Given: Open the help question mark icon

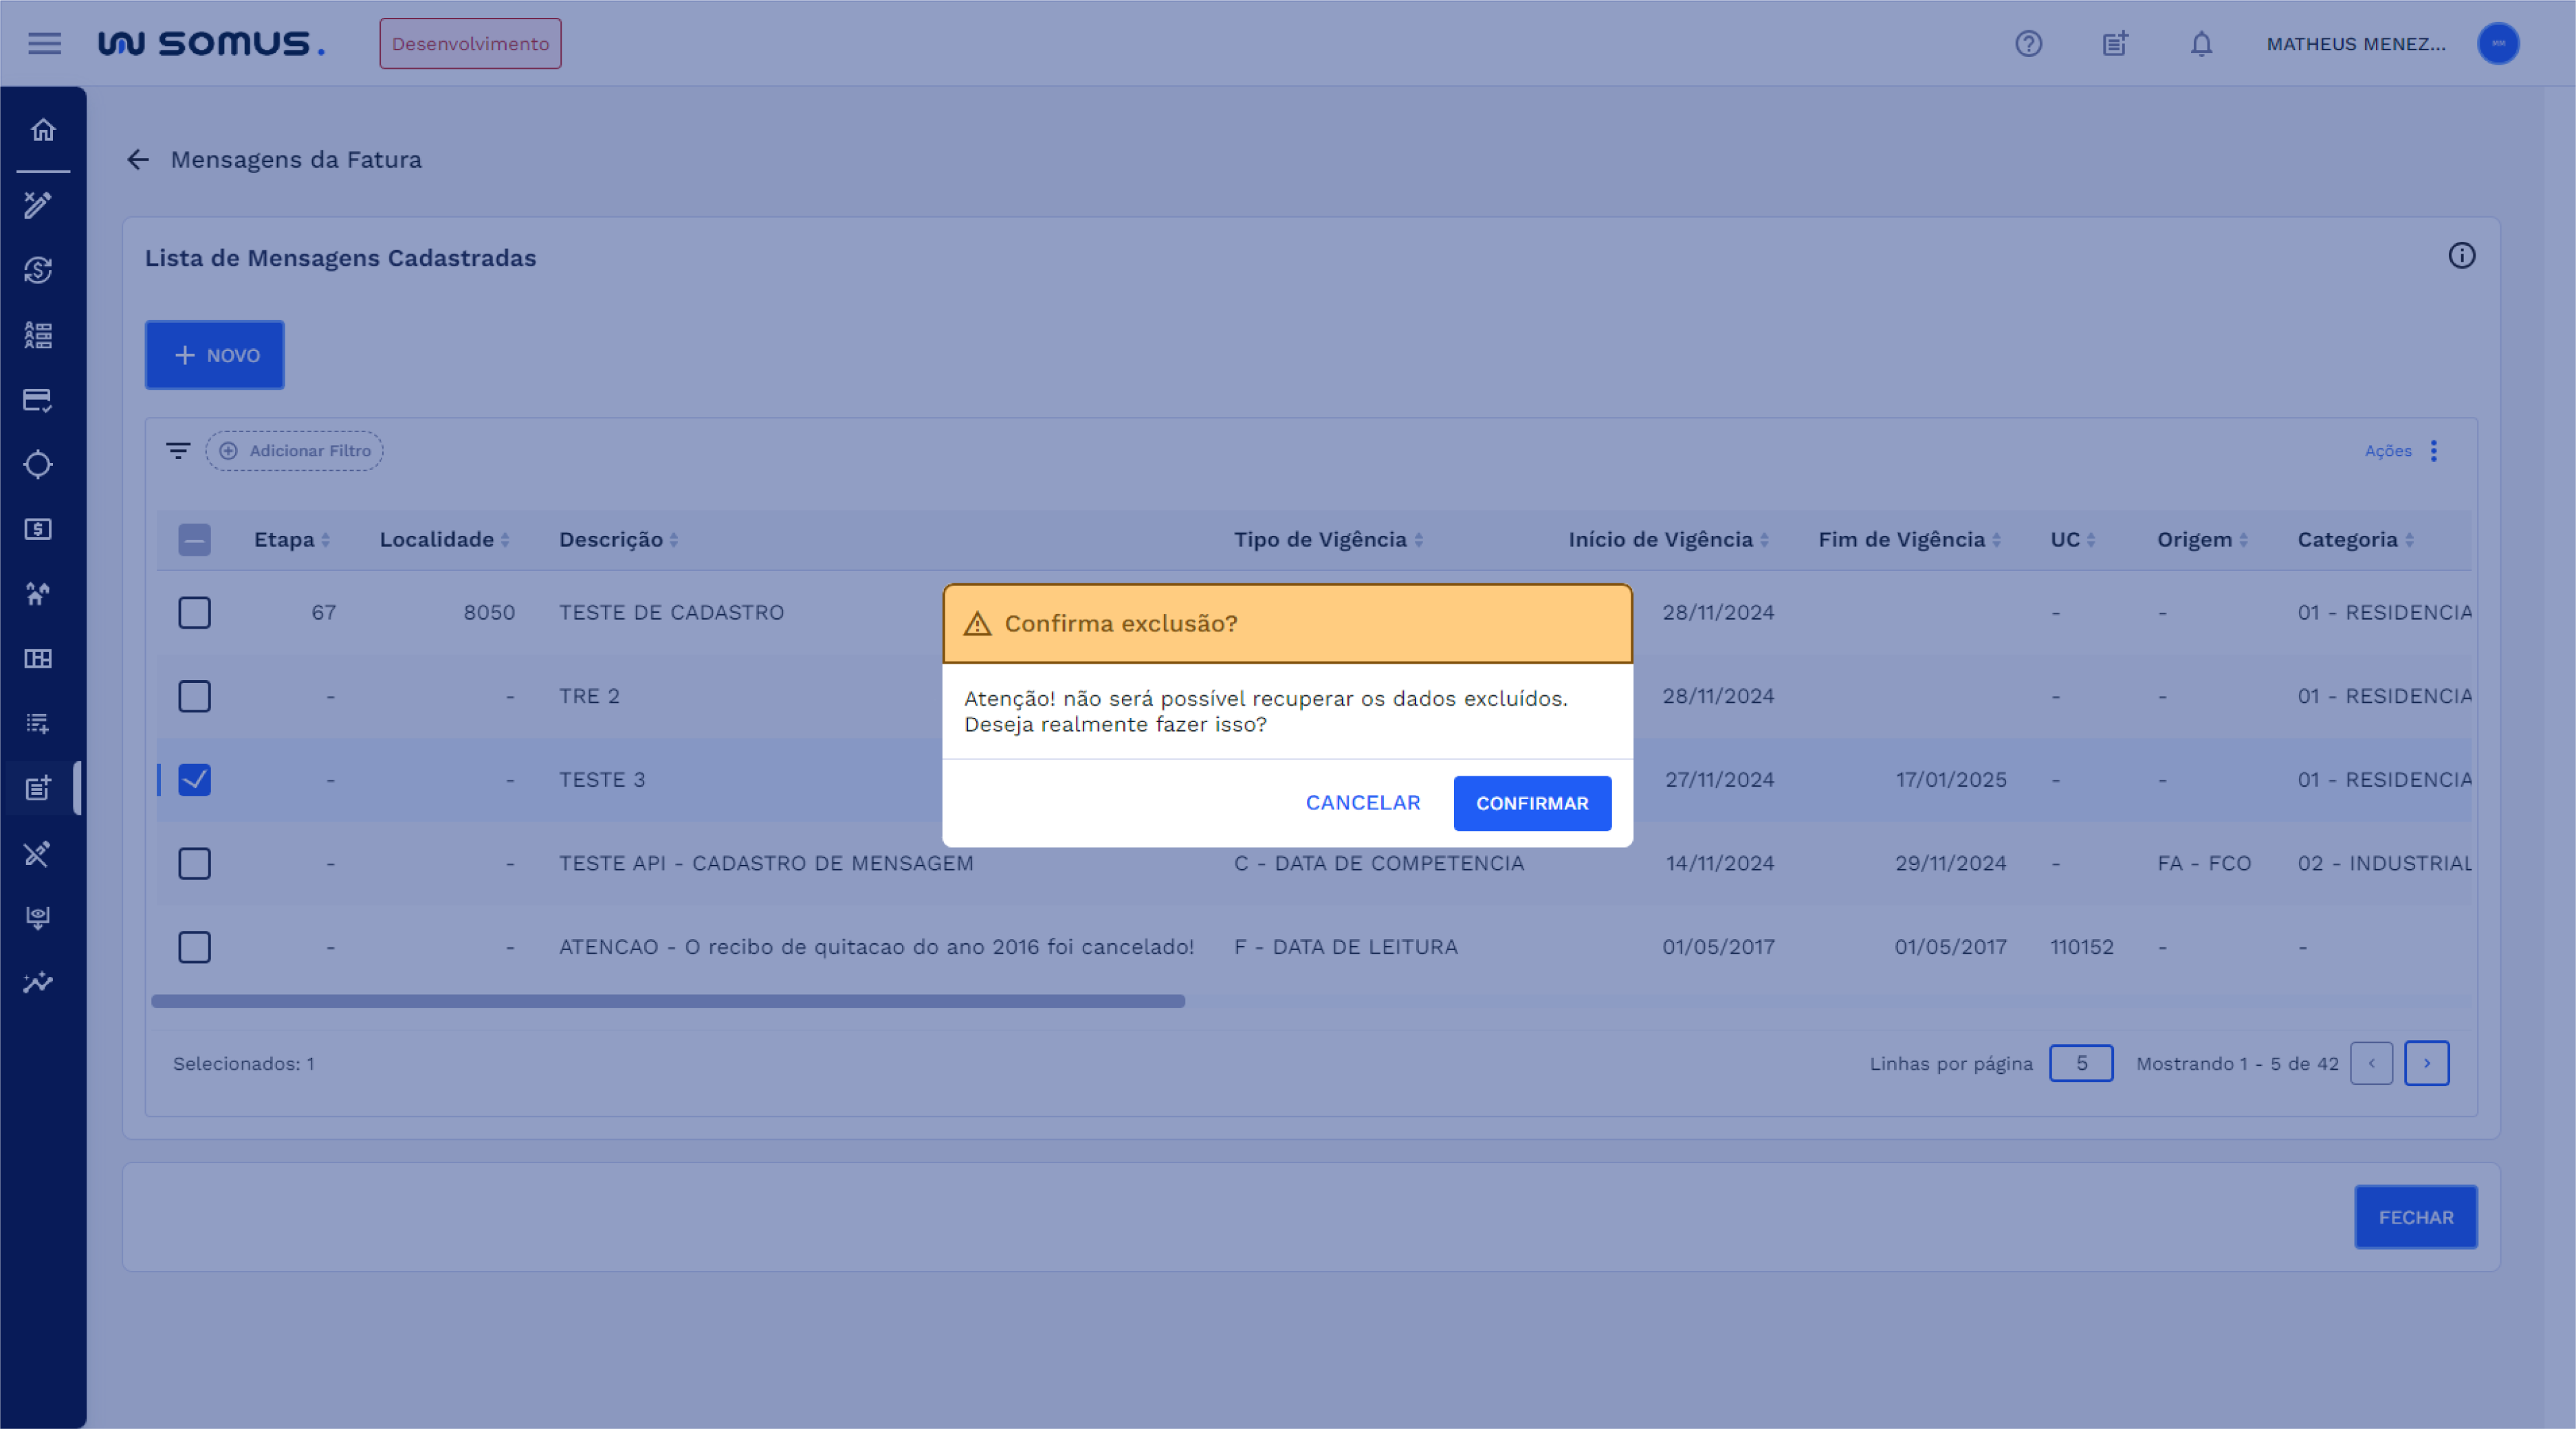Looking at the screenshot, I should point(2028,44).
